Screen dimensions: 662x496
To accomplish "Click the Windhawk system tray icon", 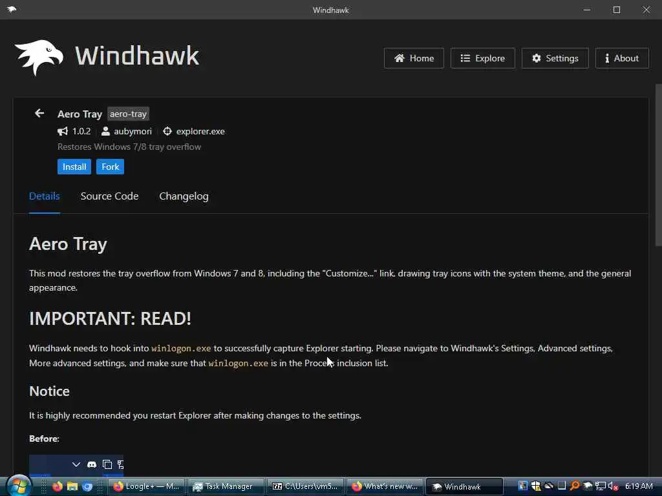I will tap(588, 486).
